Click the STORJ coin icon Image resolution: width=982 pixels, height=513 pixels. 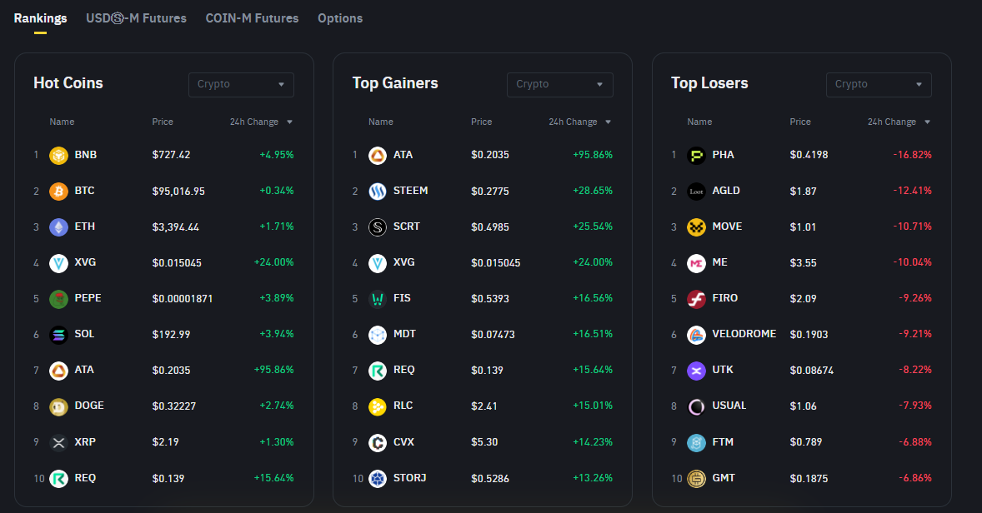pos(378,478)
